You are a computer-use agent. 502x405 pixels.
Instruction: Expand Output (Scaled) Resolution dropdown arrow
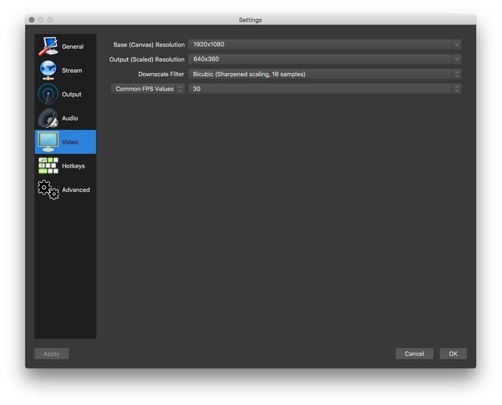(x=457, y=59)
